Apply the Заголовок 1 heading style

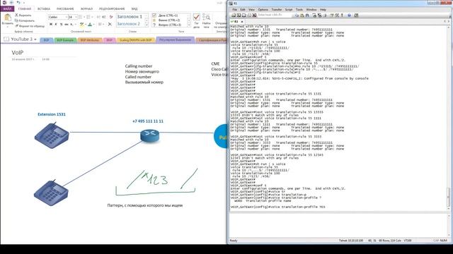130,17
